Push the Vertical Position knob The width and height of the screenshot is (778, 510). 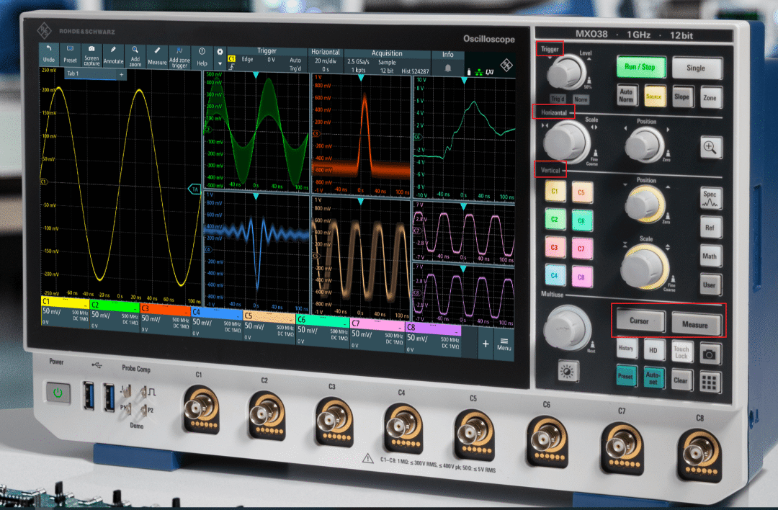644,205
